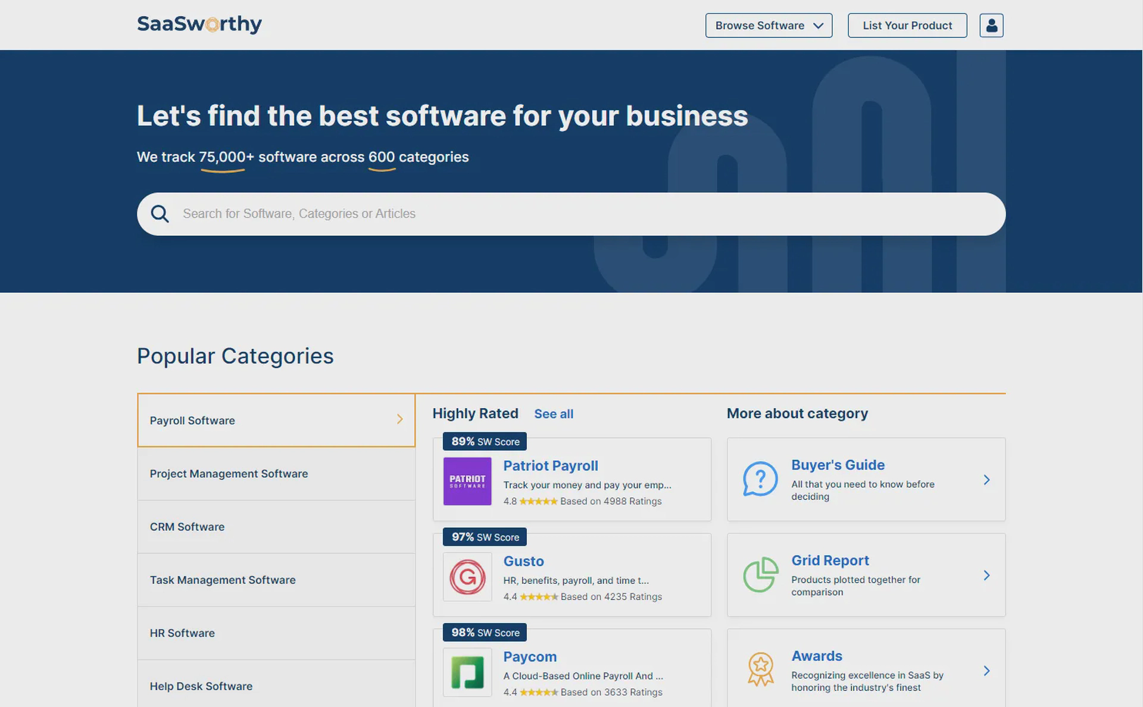Click Paycom's star rating
Image resolution: width=1143 pixels, height=707 pixels.
click(539, 692)
